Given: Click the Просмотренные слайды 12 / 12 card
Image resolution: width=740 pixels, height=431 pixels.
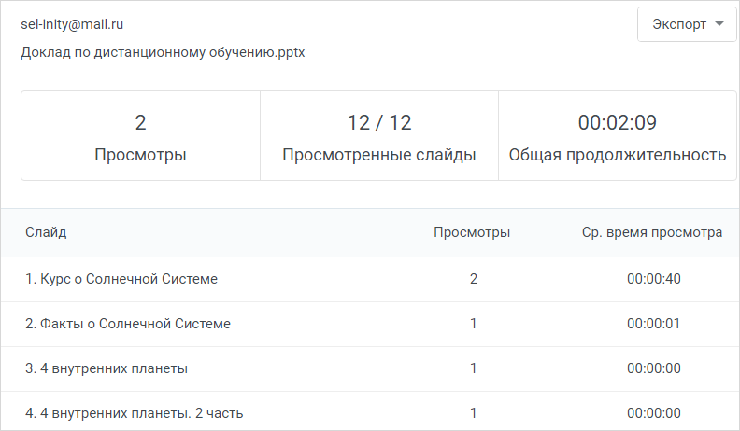Looking at the screenshot, I should coord(379,135).
